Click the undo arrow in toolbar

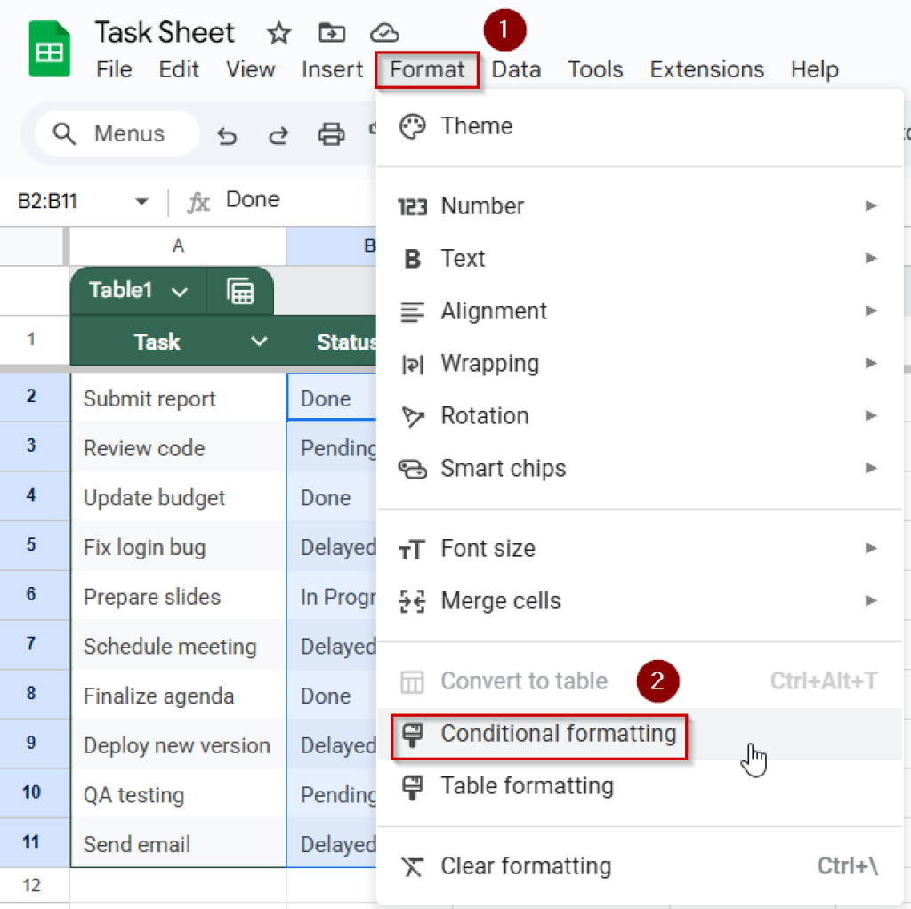pyautogui.click(x=228, y=135)
